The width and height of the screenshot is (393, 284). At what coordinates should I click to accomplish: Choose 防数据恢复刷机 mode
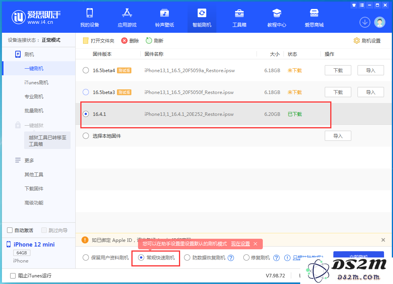coord(187,257)
